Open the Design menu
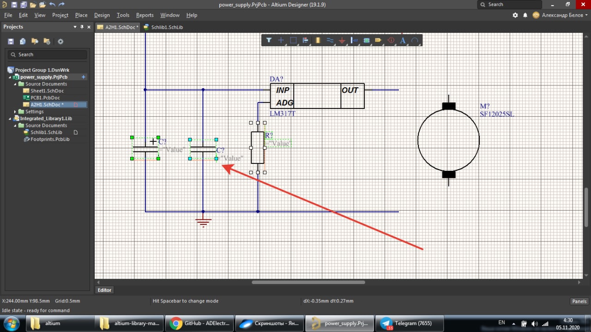Image resolution: width=591 pixels, height=332 pixels. pyautogui.click(x=102, y=15)
